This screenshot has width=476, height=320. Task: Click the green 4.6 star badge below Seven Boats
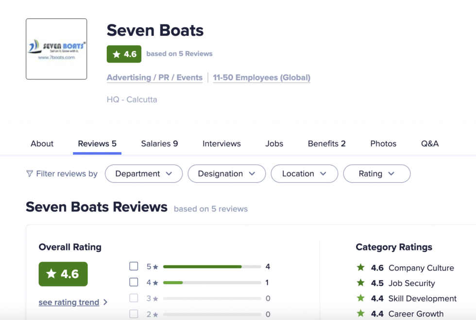(x=124, y=54)
